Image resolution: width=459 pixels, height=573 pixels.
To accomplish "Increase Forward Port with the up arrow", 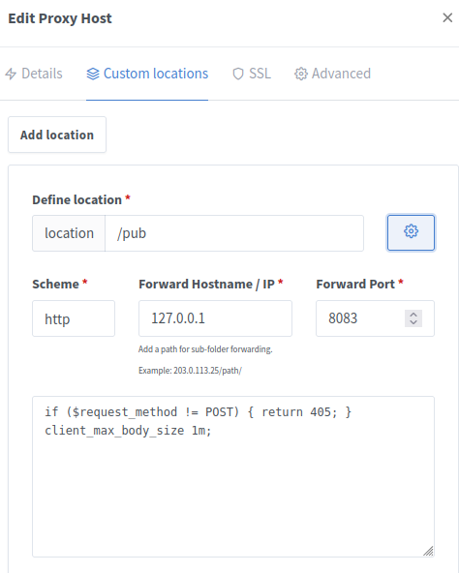I will (x=413, y=315).
